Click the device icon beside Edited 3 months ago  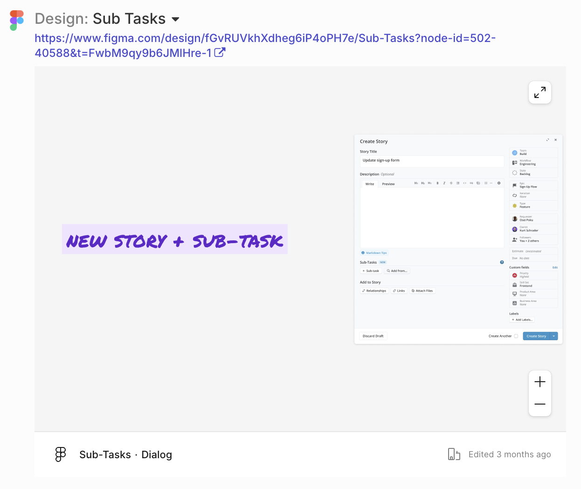click(x=454, y=454)
